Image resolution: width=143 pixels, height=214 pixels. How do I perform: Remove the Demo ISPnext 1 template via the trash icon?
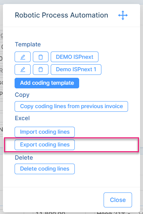(x=40, y=69)
